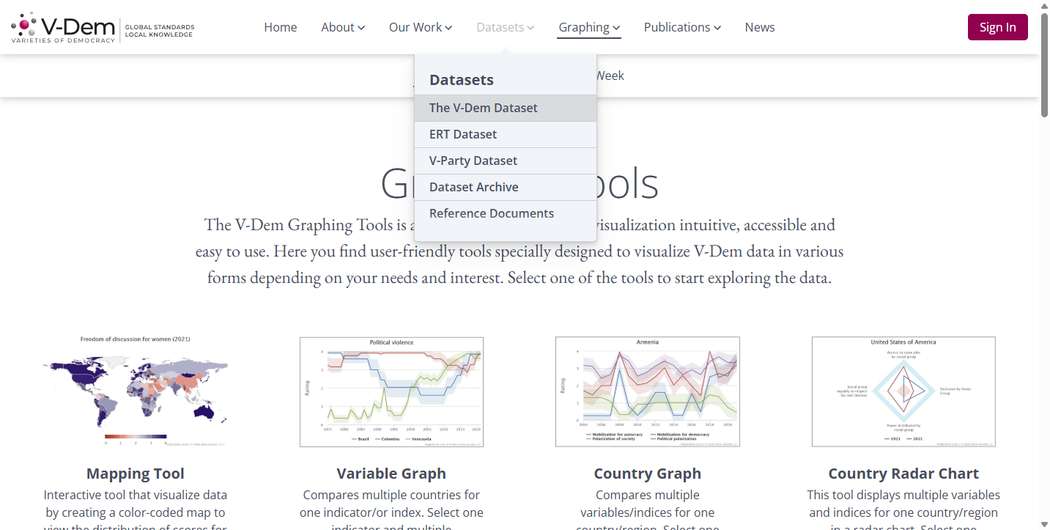Viewport: 1050px width, 530px height.
Task: Click the Mapping Tool heading
Action: [136, 474]
